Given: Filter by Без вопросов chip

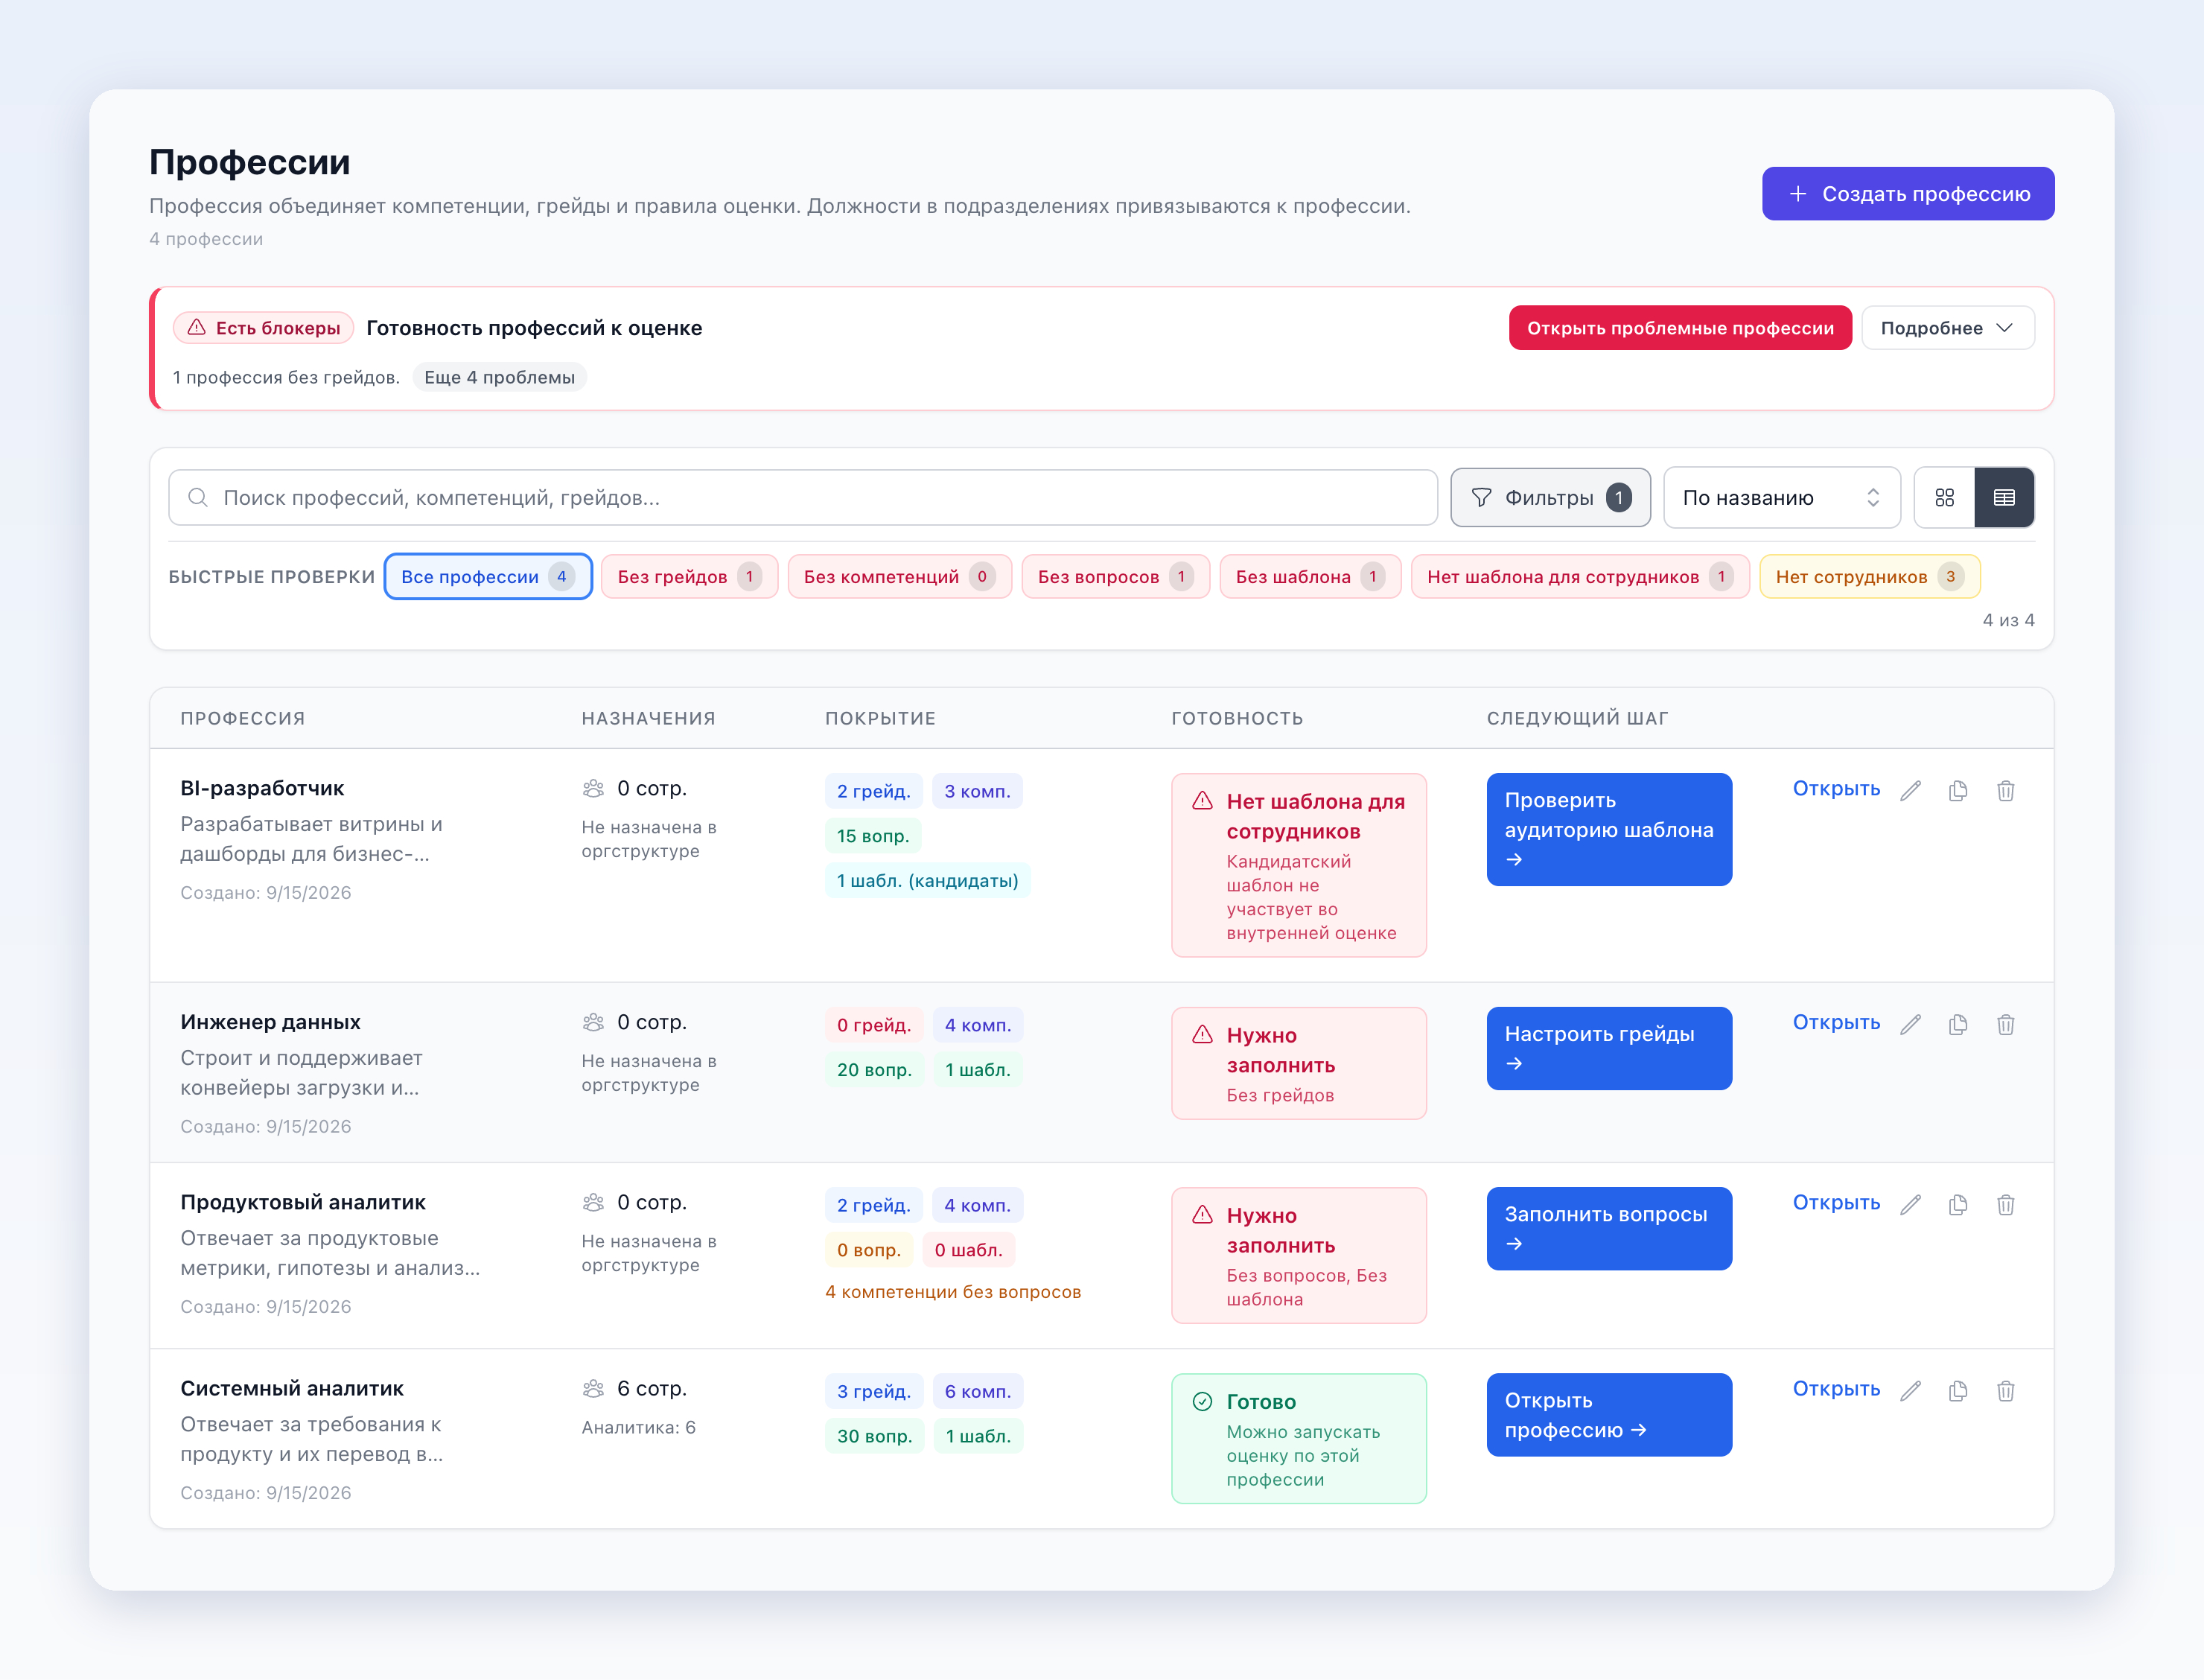Looking at the screenshot, I should tap(1115, 576).
